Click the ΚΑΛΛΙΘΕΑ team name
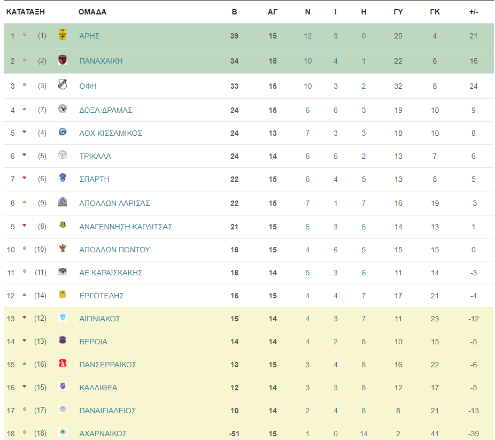This screenshot has width=495, height=440. coord(98,388)
